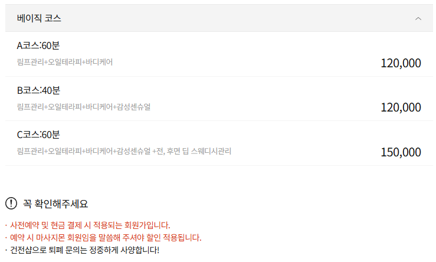Select the A코스:60분 course title

[x=38, y=45]
